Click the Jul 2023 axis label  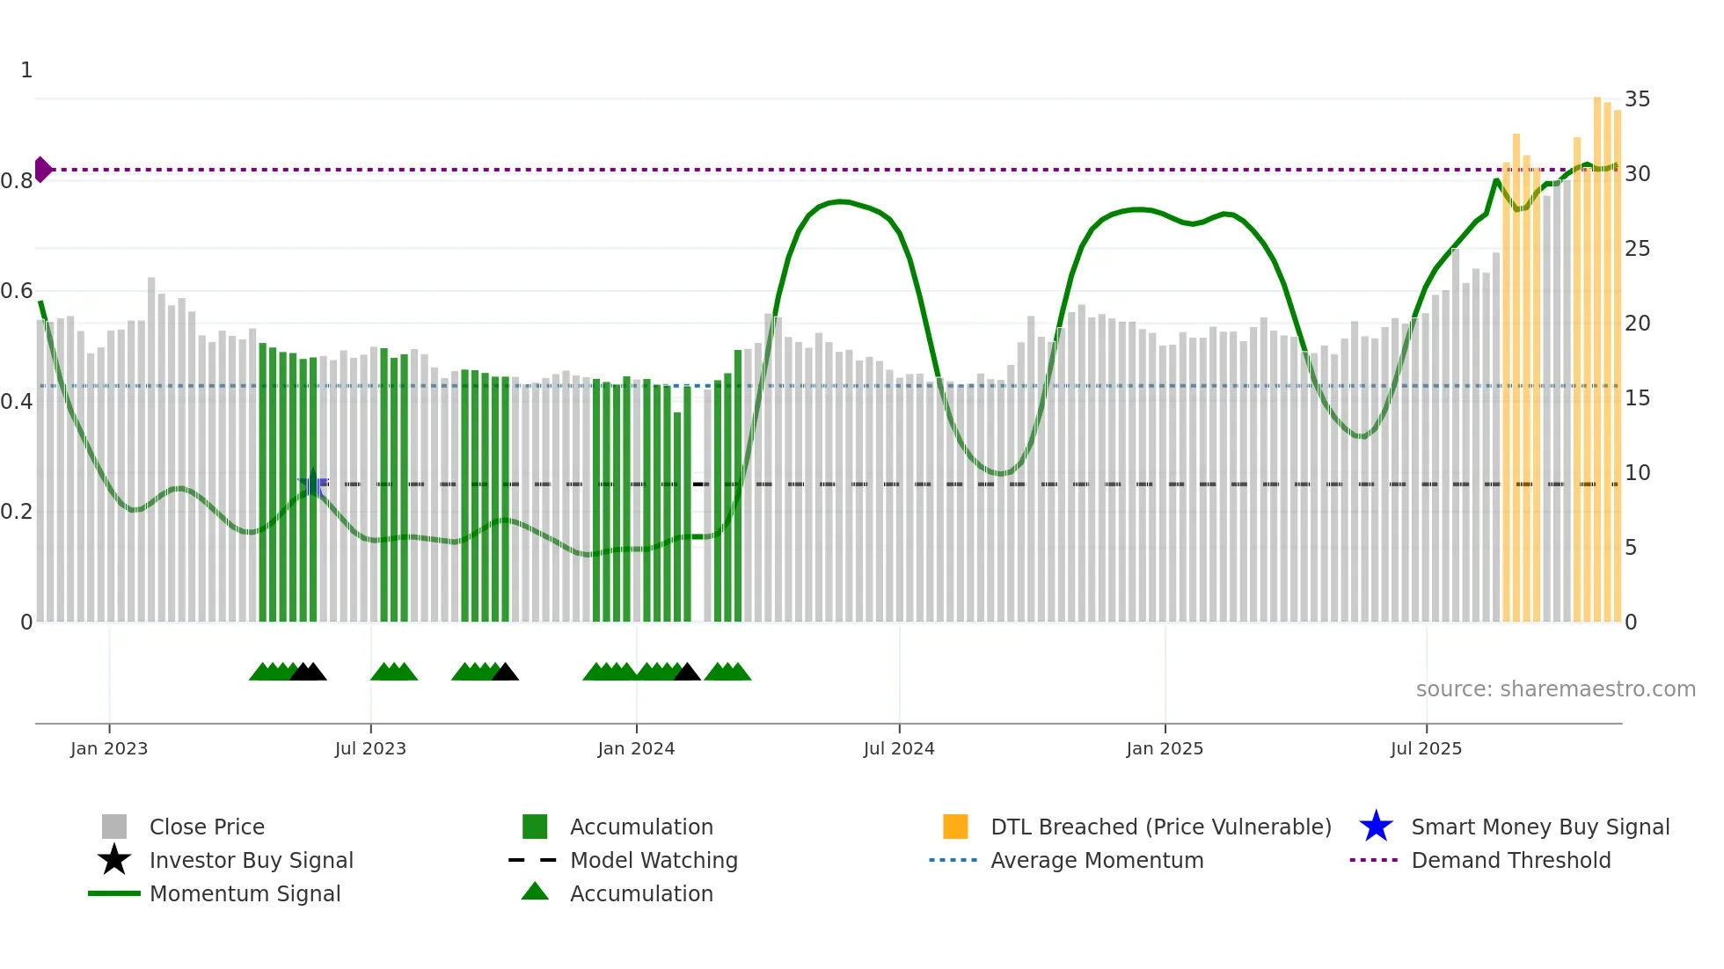pyautogui.click(x=370, y=748)
